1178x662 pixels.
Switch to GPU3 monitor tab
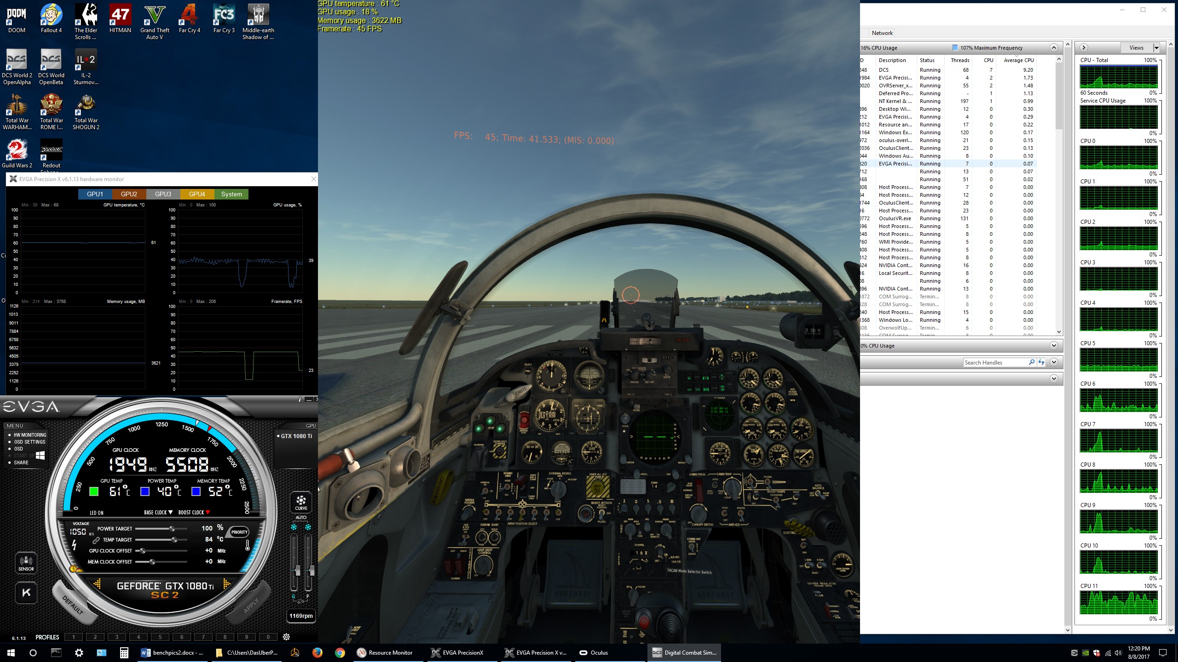click(163, 194)
